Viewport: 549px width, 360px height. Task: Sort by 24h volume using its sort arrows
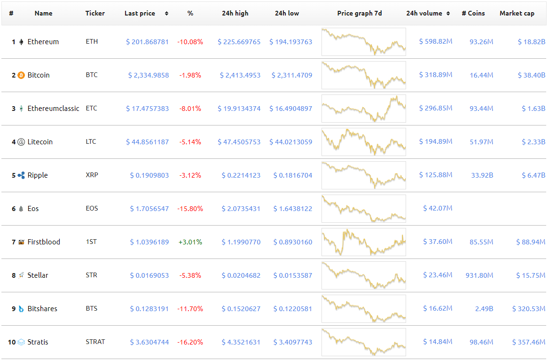[x=448, y=13]
